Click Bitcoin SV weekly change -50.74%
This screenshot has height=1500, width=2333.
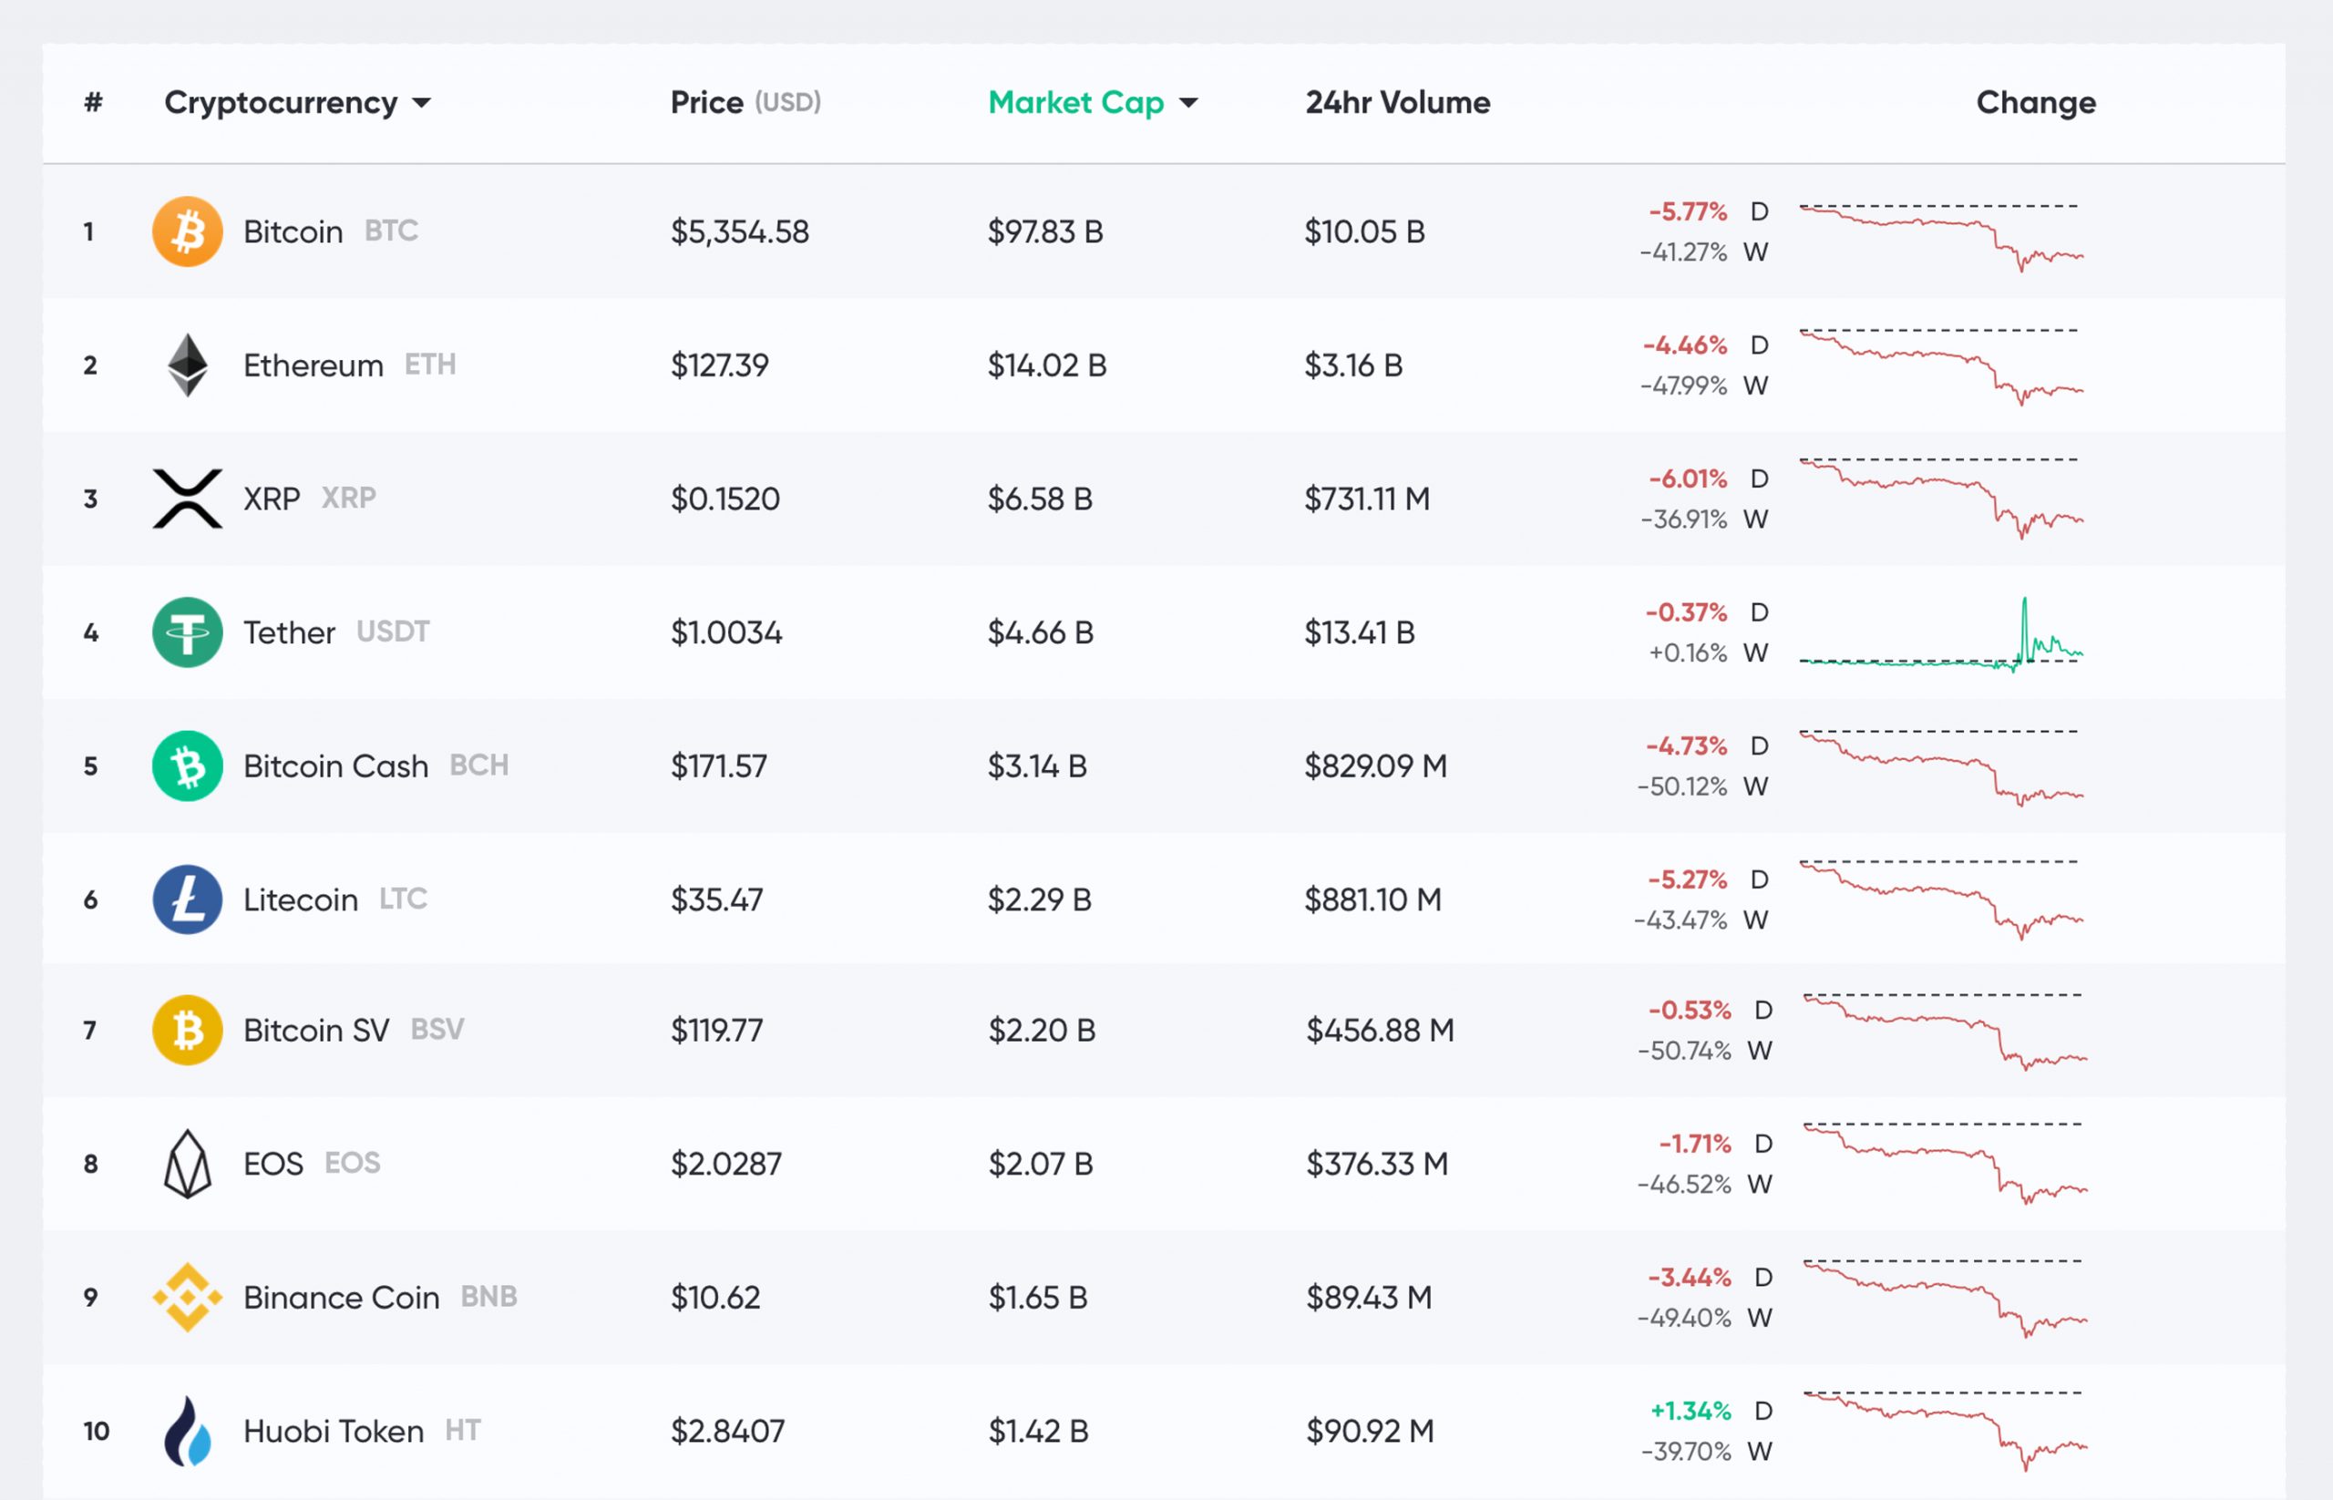[x=1684, y=1050]
